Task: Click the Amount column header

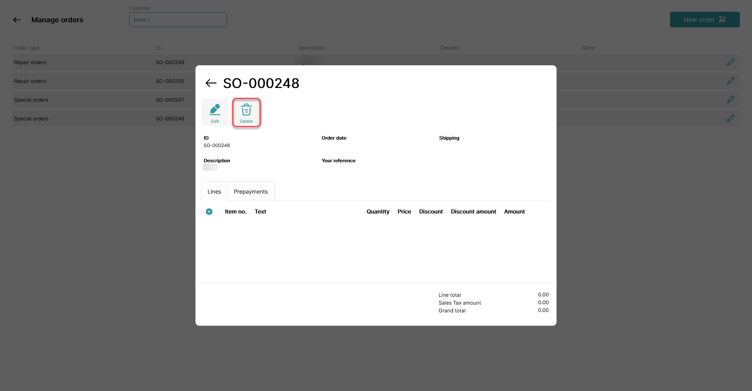Action: 514,212
